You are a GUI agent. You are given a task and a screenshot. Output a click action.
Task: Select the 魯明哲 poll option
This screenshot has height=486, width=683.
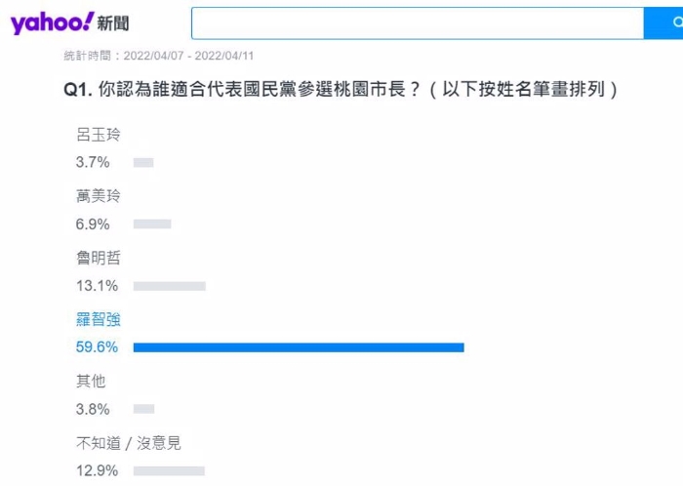pyautogui.click(x=99, y=258)
